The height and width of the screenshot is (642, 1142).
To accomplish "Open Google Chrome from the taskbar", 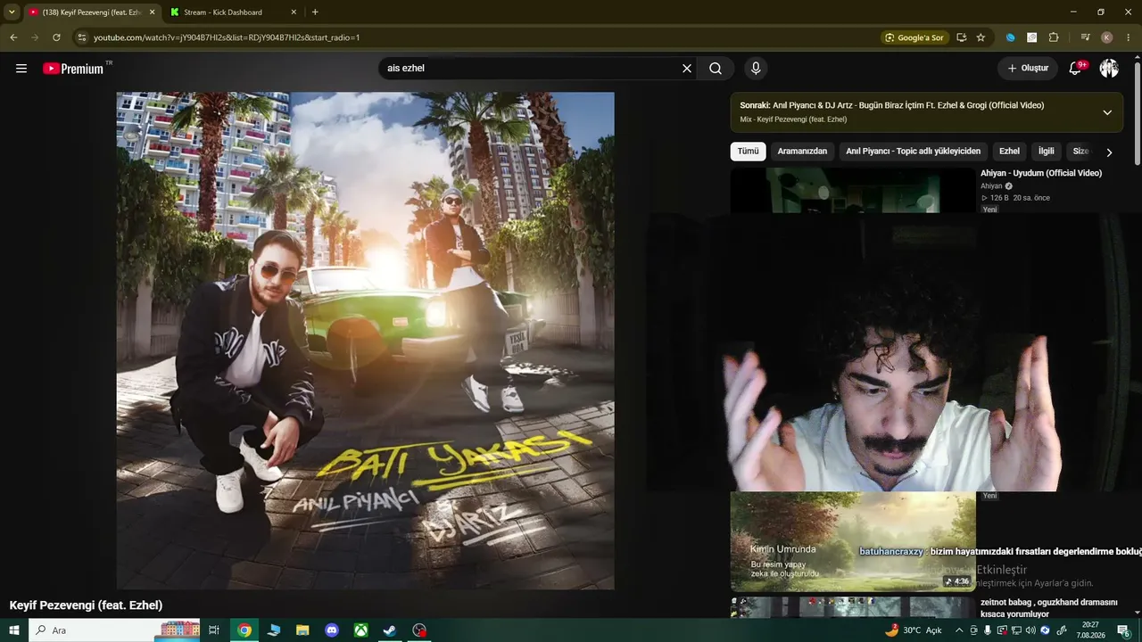I will coord(244,630).
